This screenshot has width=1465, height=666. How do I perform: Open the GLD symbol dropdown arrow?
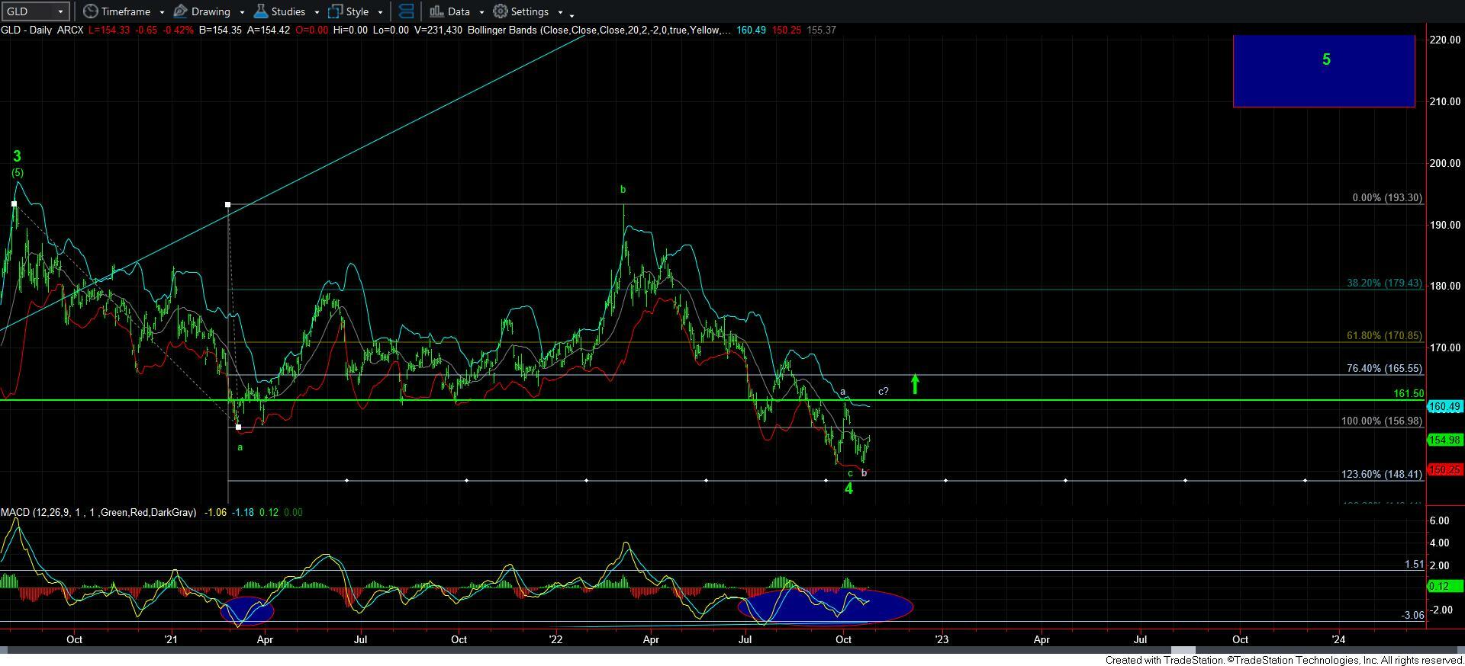(60, 11)
